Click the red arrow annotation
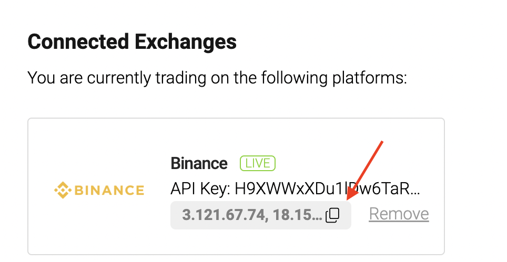Viewport: 507px width, 262px height. (365, 170)
